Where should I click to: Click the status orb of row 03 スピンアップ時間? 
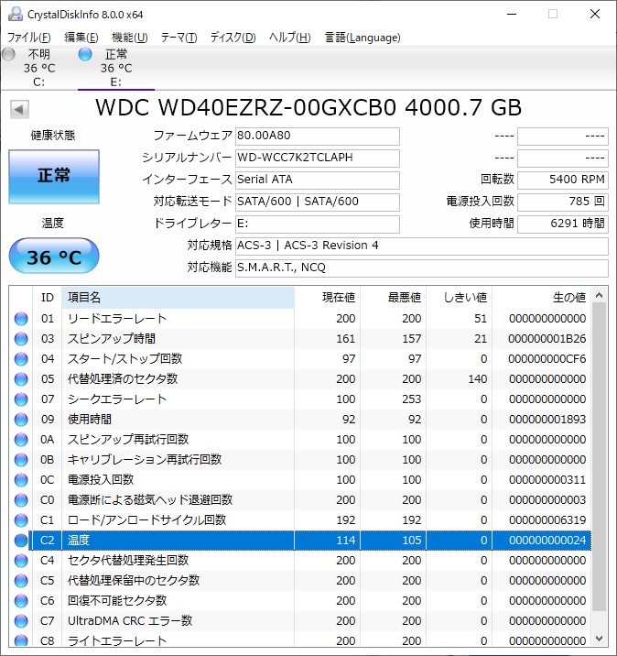pyautogui.click(x=21, y=339)
